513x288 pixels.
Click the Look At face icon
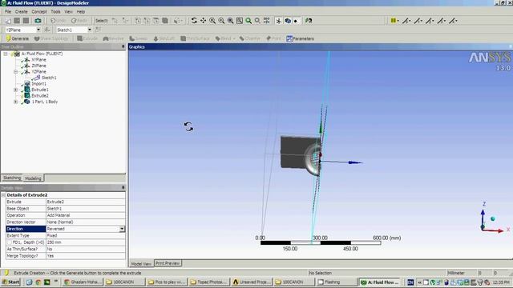pyautogui.click(x=308, y=21)
